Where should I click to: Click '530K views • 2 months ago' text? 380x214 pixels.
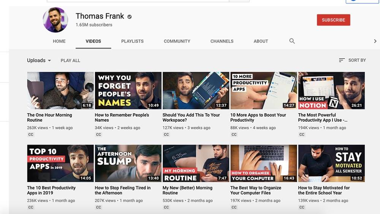point(188,201)
